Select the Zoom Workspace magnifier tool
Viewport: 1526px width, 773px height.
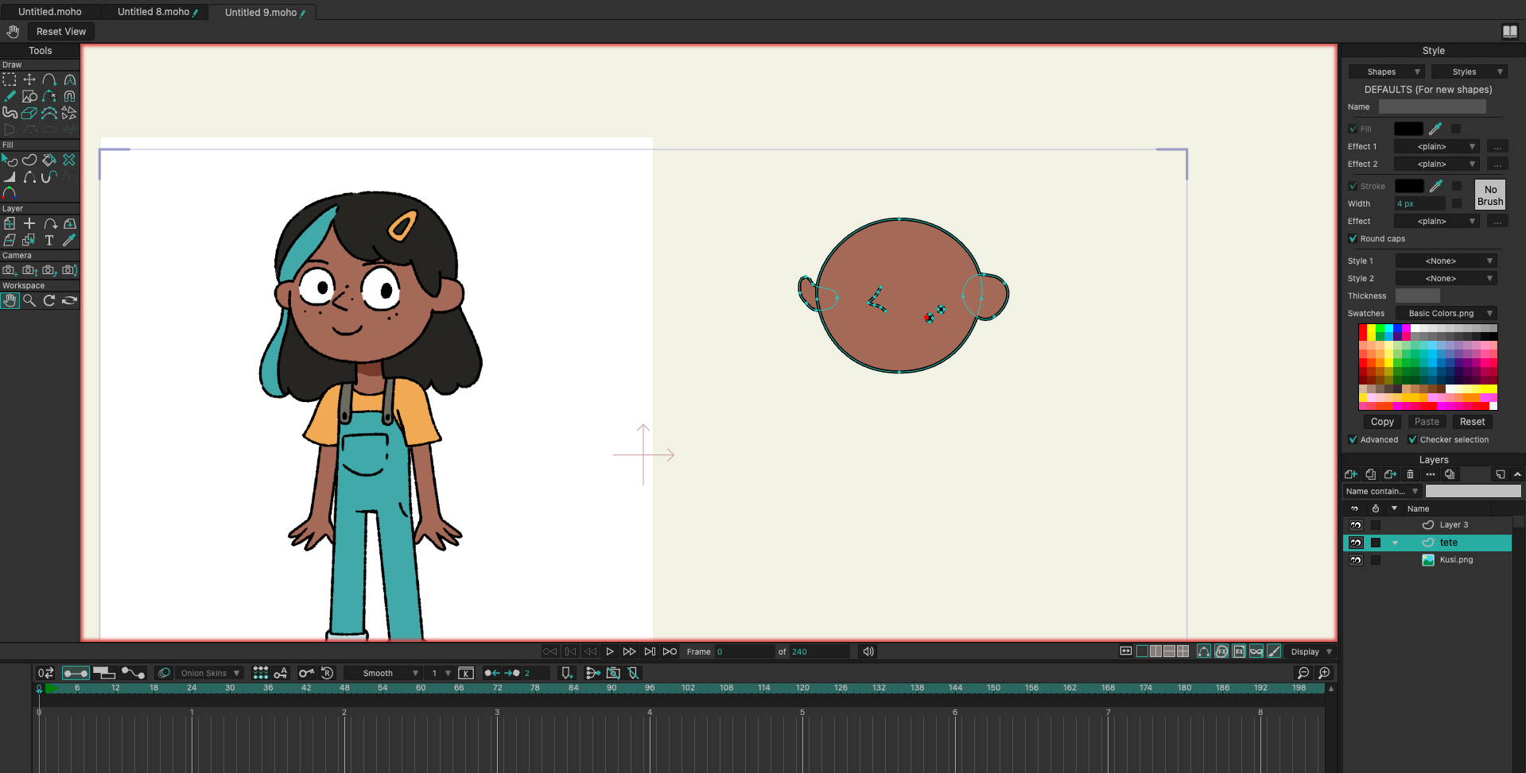click(29, 300)
